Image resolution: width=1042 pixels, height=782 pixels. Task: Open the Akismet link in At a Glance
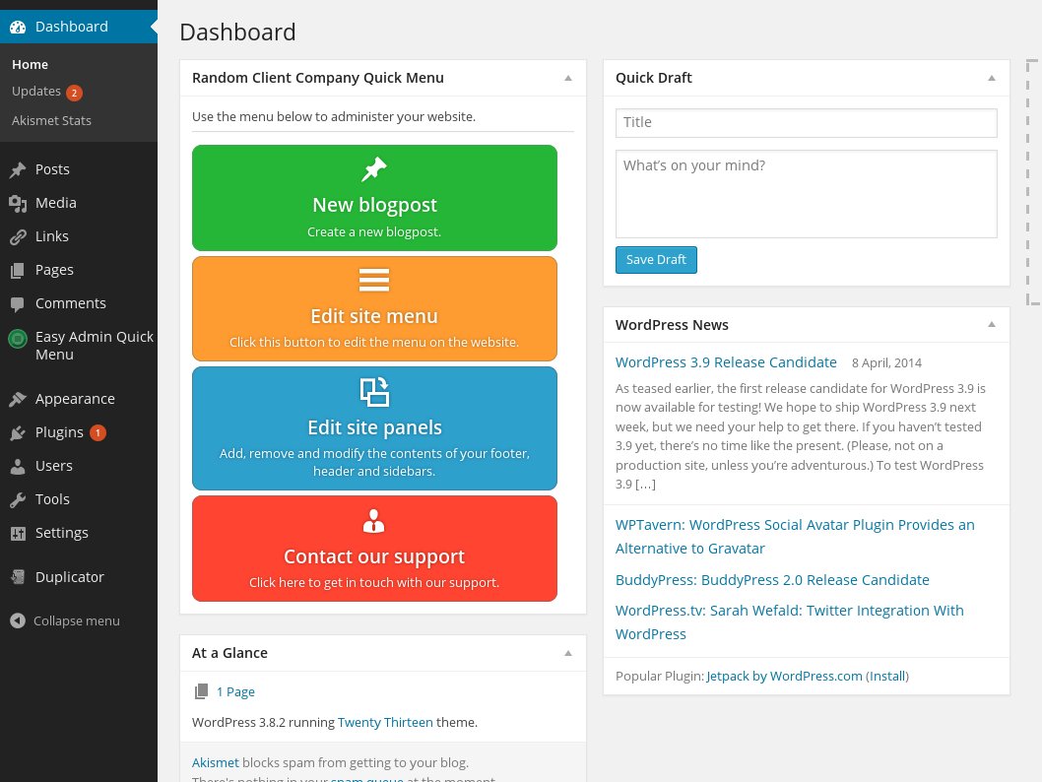pyautogui.click(x=216, y=762)
